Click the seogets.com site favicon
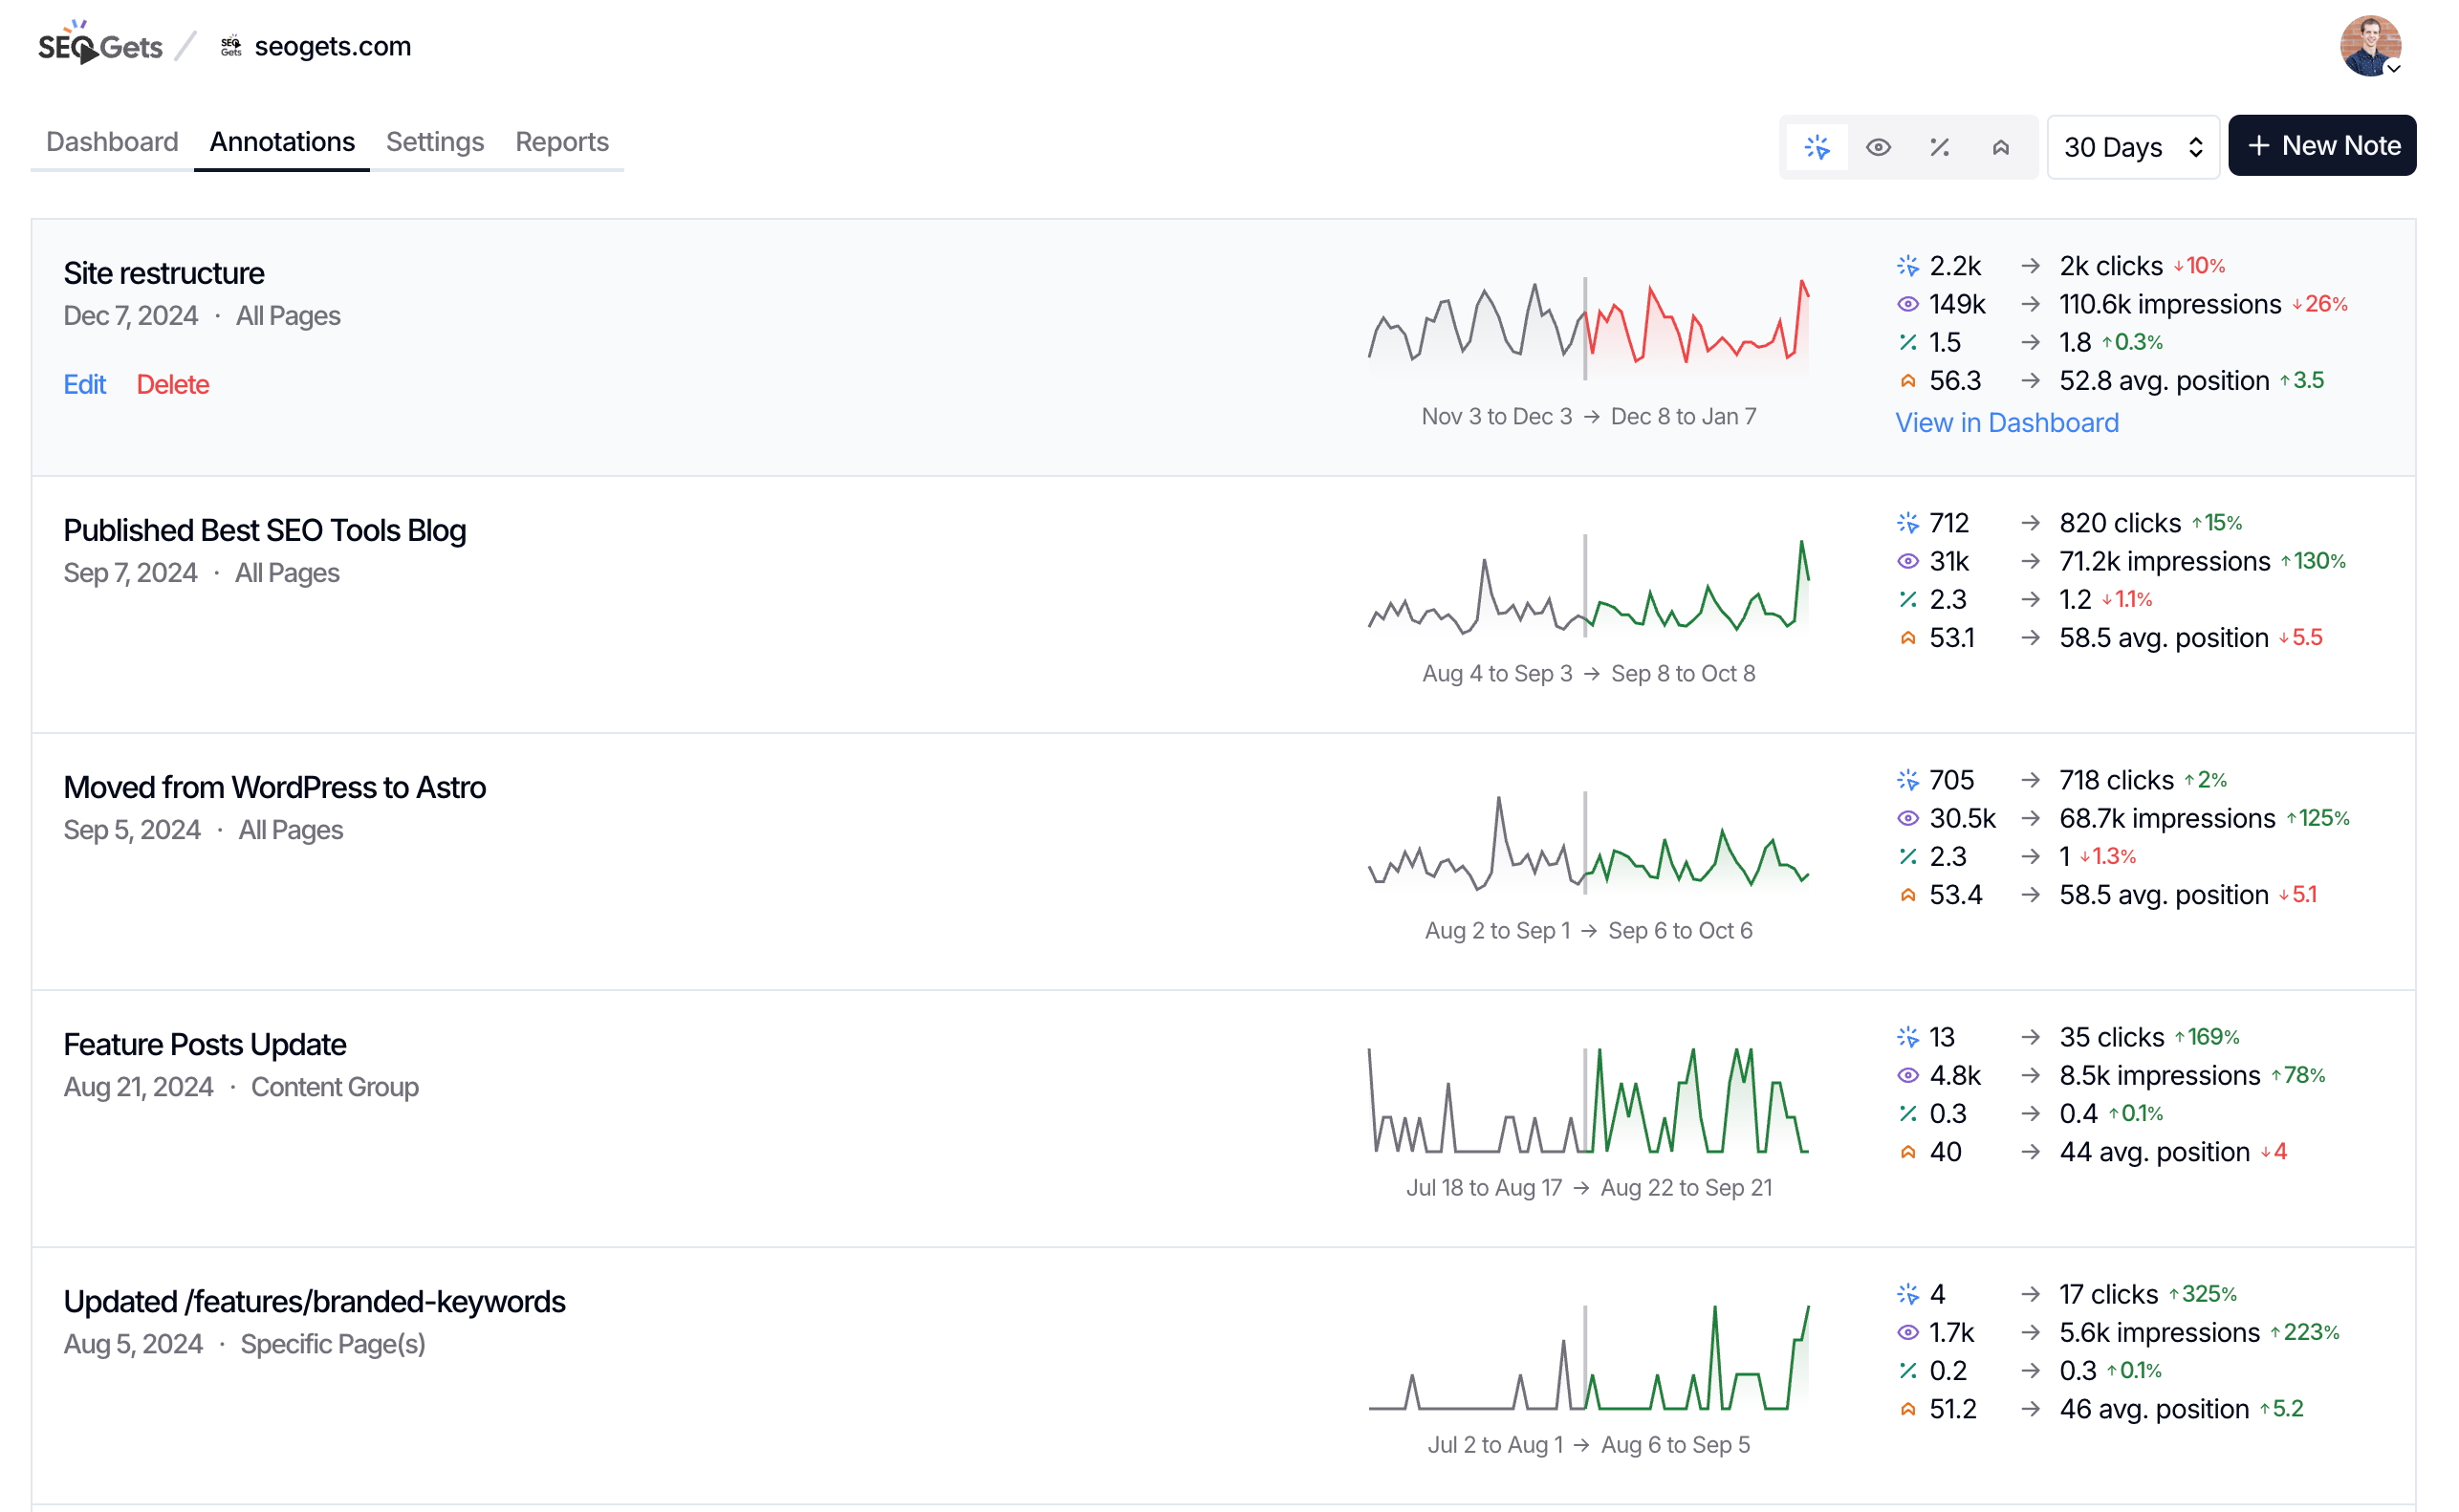The width and height of the screenshot is (2459, 1512). coord(231,46)
